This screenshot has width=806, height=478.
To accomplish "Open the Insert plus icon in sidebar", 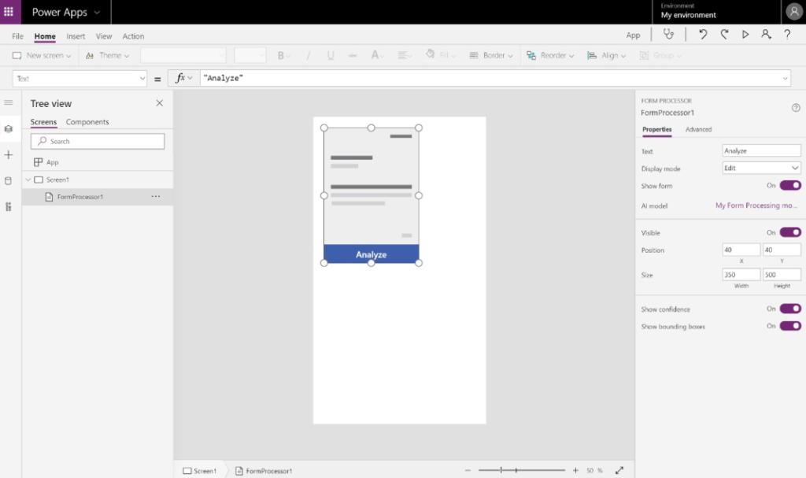I will pyautogui.click(x=9, y=155).
